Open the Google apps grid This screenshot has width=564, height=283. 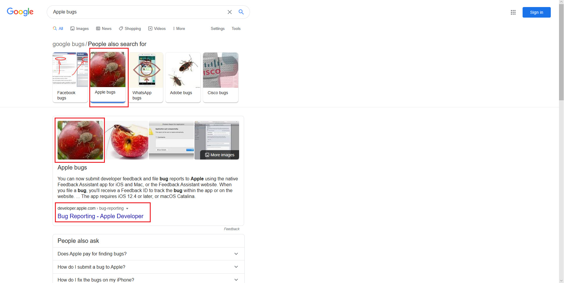(513, 12)
